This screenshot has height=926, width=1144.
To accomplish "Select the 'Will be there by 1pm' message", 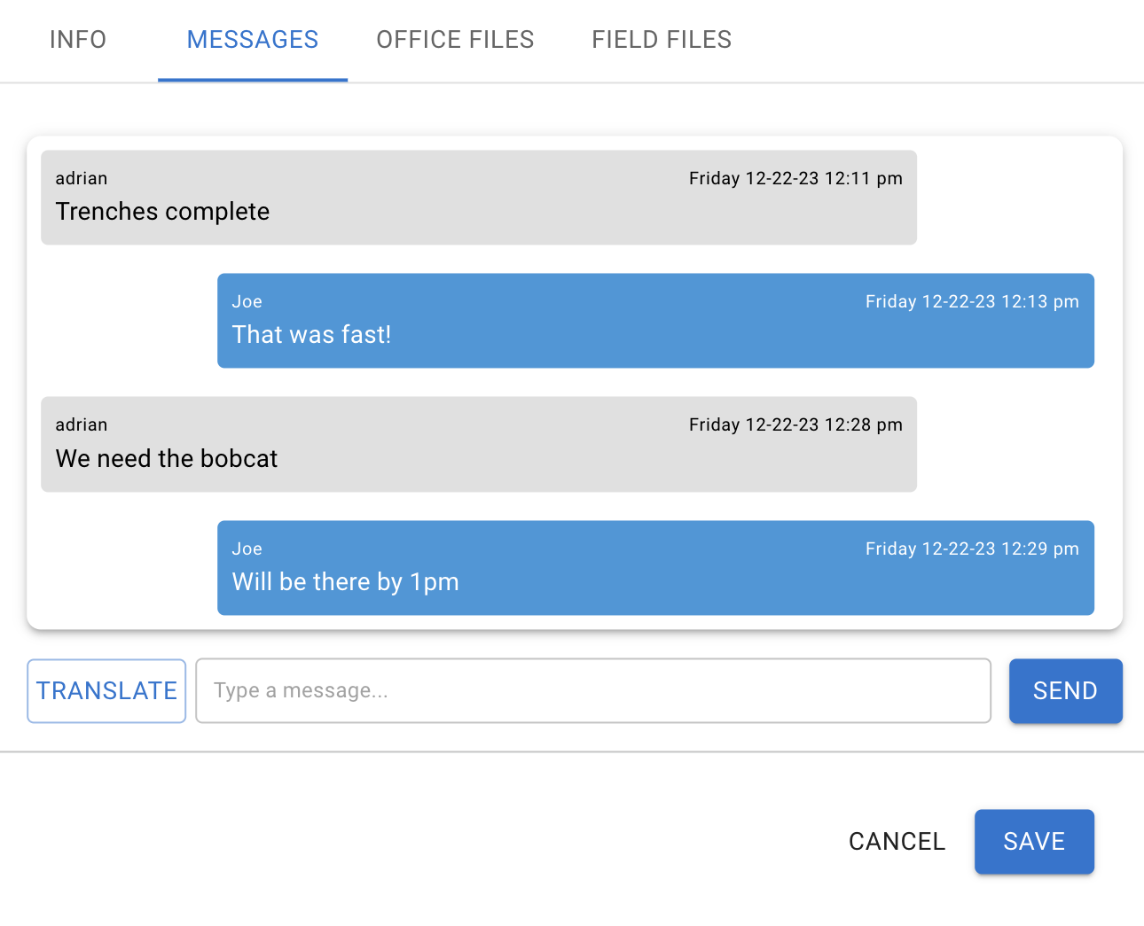I will 346,582.
